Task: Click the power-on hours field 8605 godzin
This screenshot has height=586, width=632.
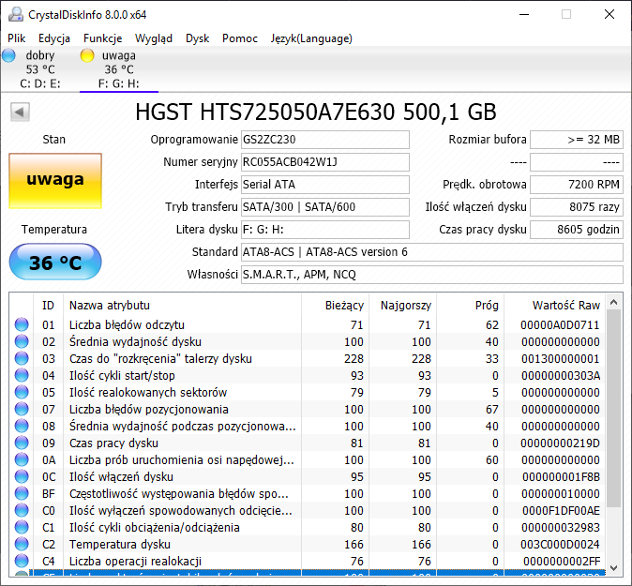Action: pos(577,230)
